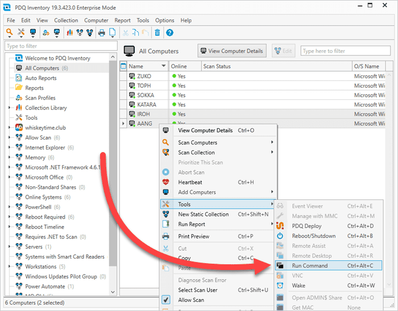
Task: Click the O/S Name column header
Action: point(368,66)
